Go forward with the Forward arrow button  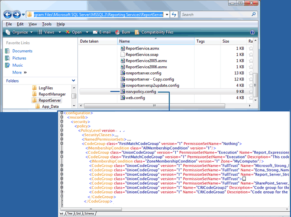point(17,14)
